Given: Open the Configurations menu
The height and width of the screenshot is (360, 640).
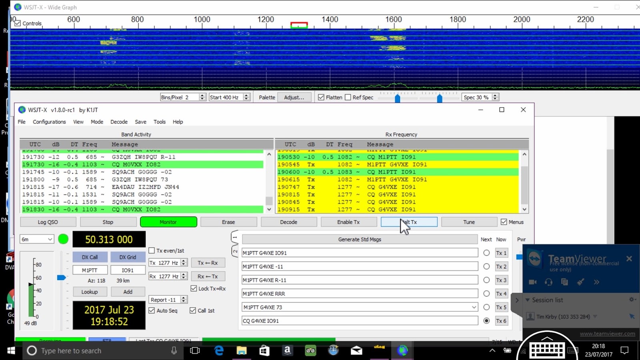Looking at the screenshot, I should pos(49,122).
